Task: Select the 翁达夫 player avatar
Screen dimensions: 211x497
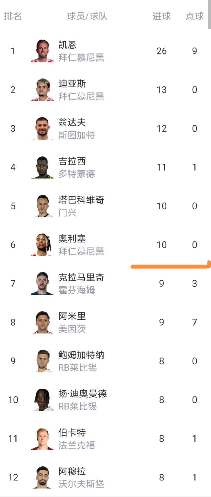Action: [43, 128]
